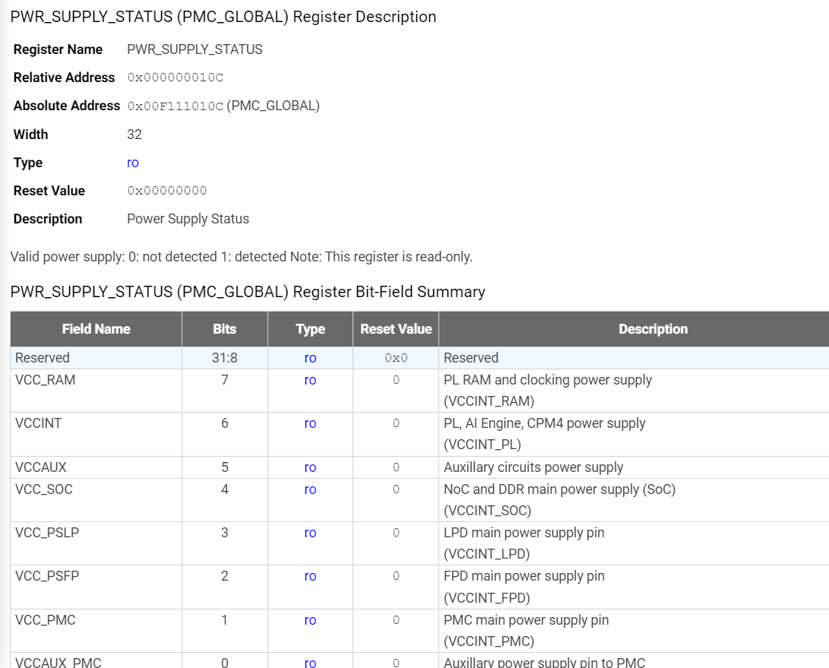Select the Register Bit-Field Summary heading
Image resolution: width=829 pixels, height=668 pixels.
(x=248, y=292)
